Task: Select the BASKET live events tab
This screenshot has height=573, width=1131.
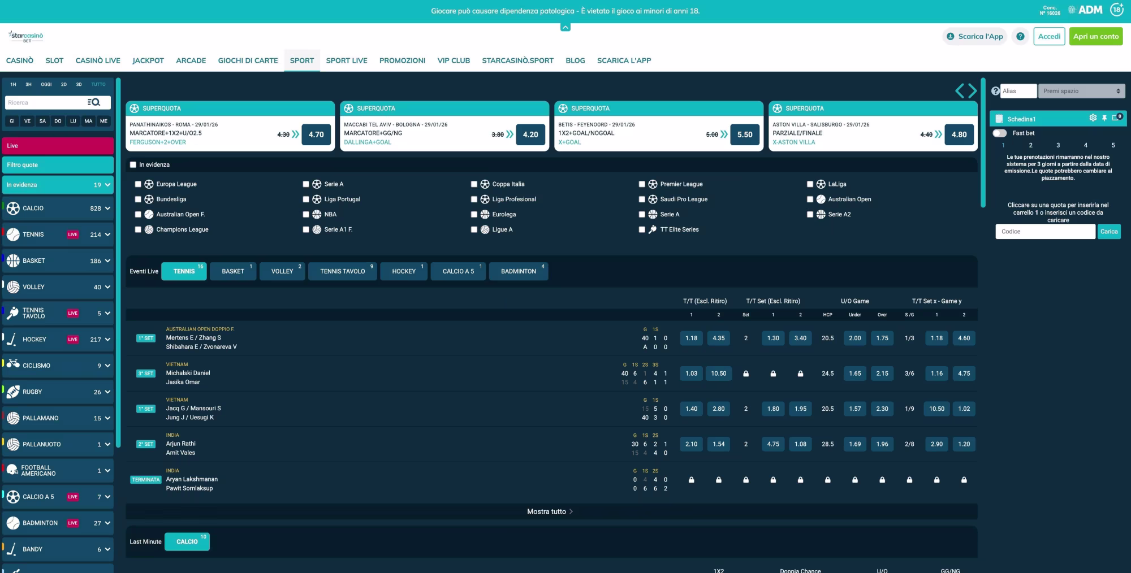Action: tap(232, 271)
